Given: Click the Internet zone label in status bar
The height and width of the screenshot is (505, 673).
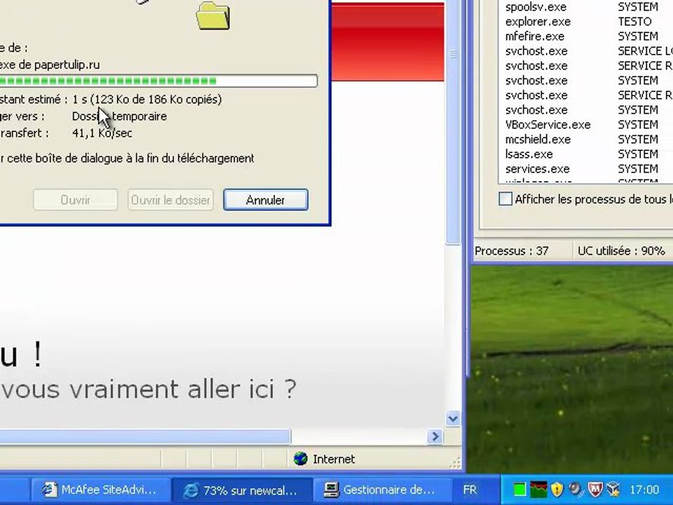Looking at the screenshot, I should [x=334, y=459].
